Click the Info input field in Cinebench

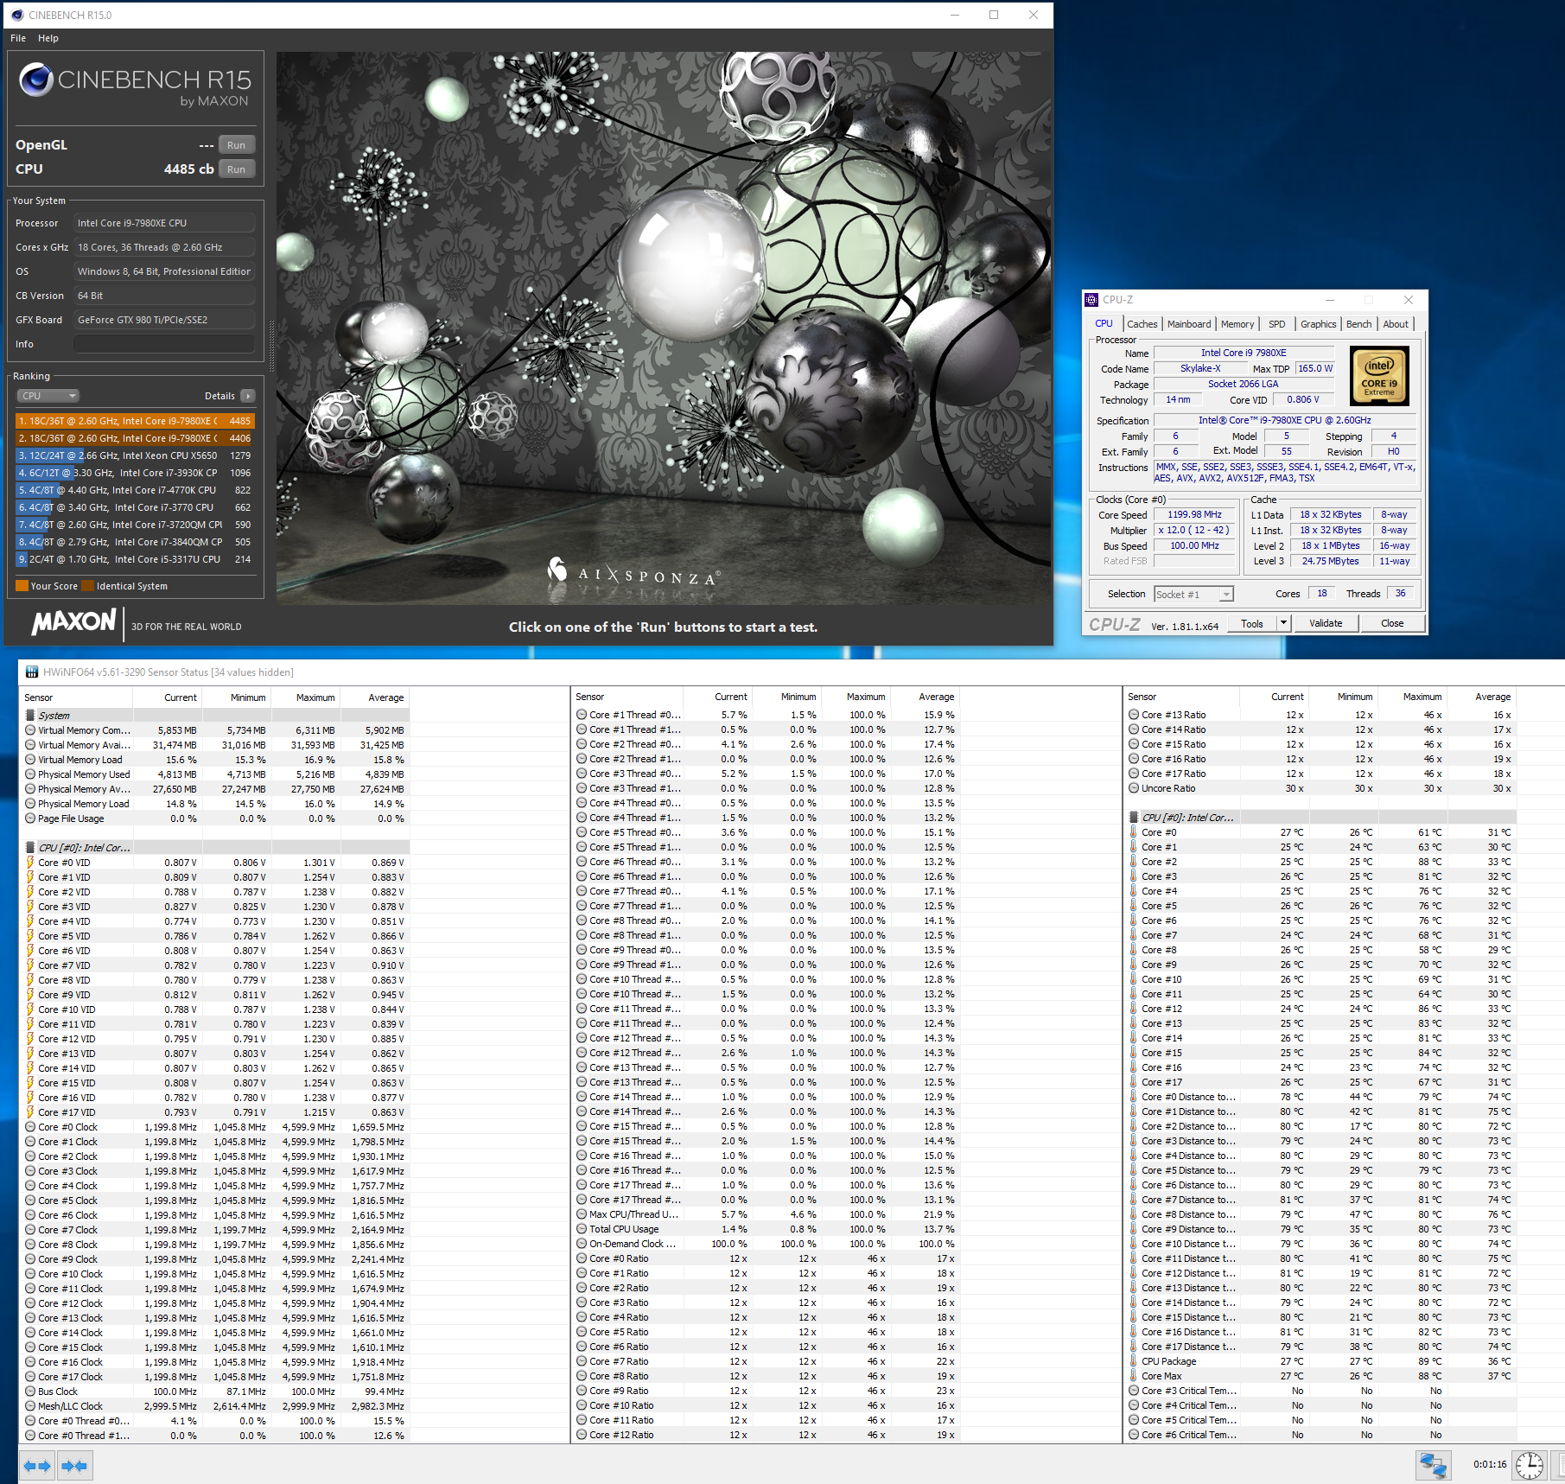164,344
